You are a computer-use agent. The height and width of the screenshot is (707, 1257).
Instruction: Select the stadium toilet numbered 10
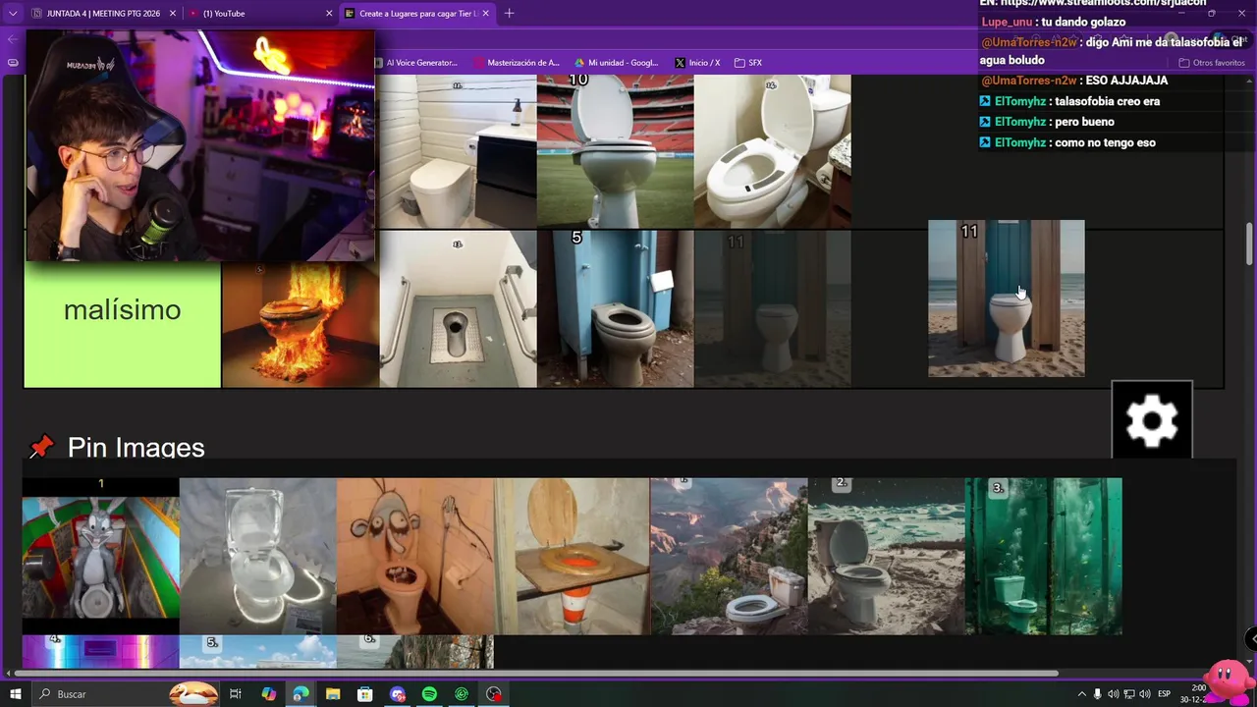(x=615, y=151)
